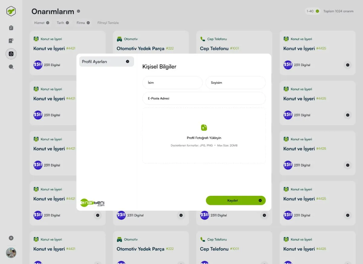The height and width of the screenshot is (264, 363).
Task: Click building icon on top-row #4421 card
Action: (36, 39)
